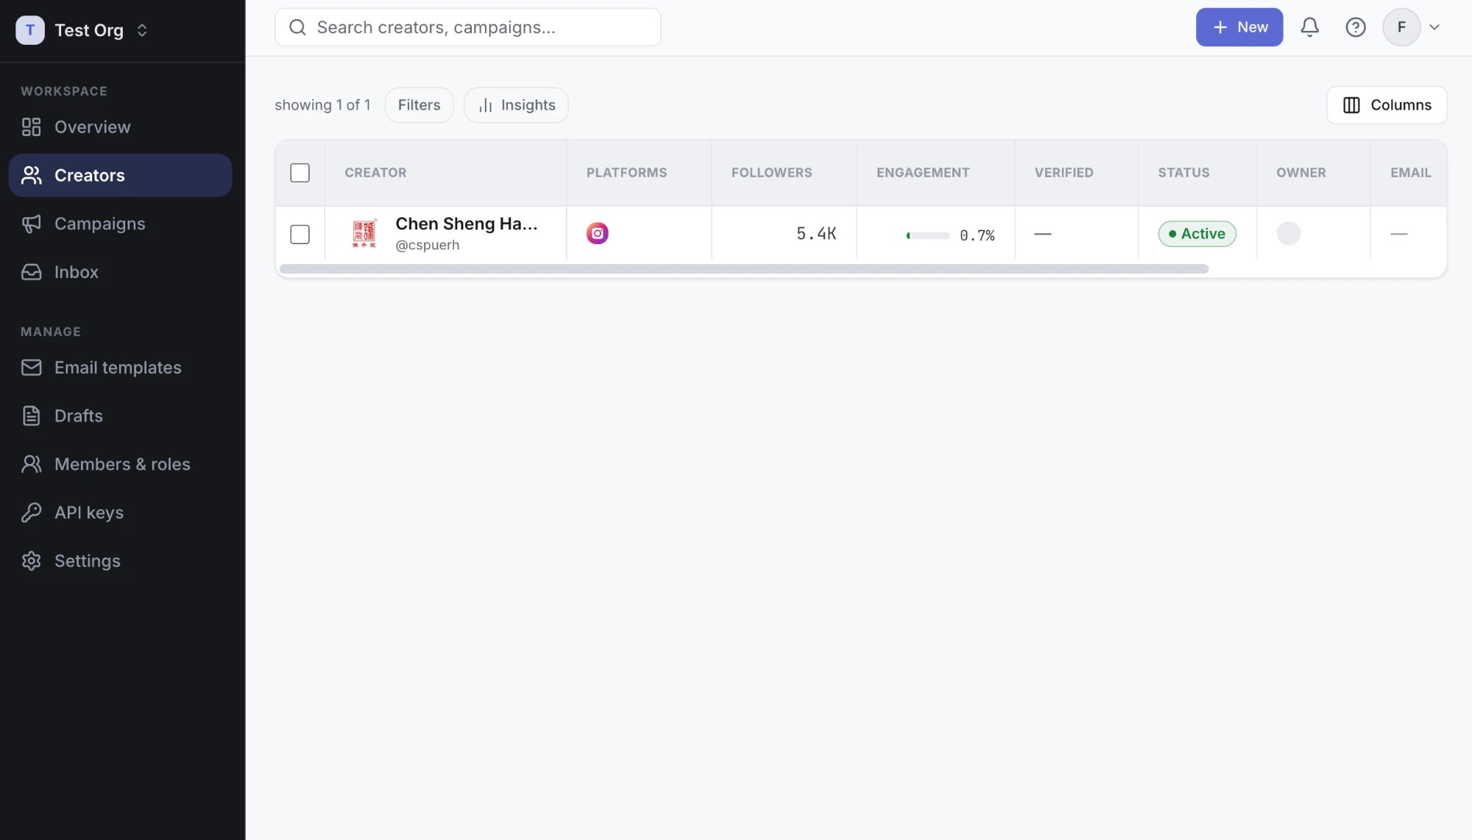Open Chen Sheng Ha... creator name

click(x=467, y=224)
